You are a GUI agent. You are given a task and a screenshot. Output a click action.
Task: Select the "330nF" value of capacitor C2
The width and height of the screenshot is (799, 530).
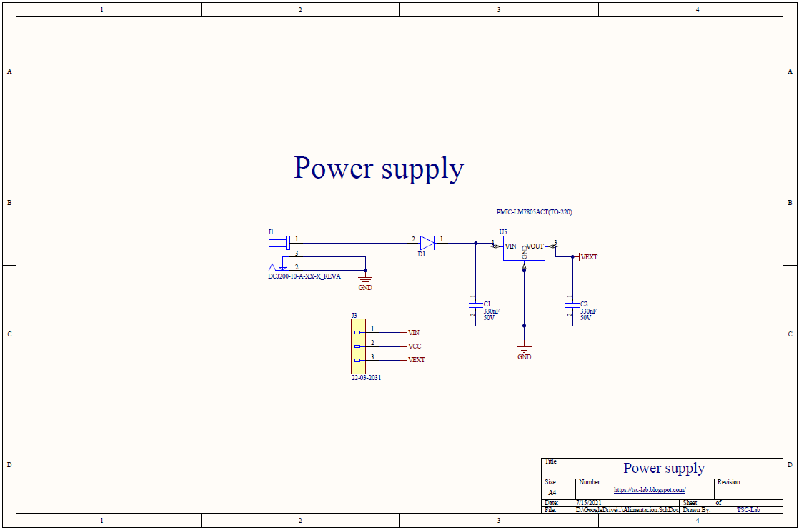click(588, 311)
